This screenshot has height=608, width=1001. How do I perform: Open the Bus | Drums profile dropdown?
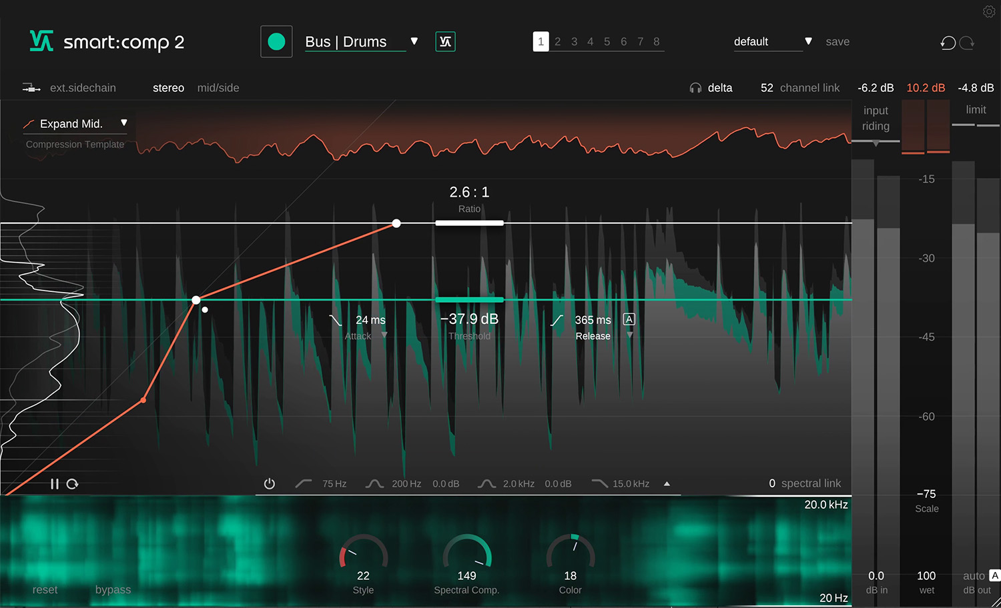pos(414,41)
